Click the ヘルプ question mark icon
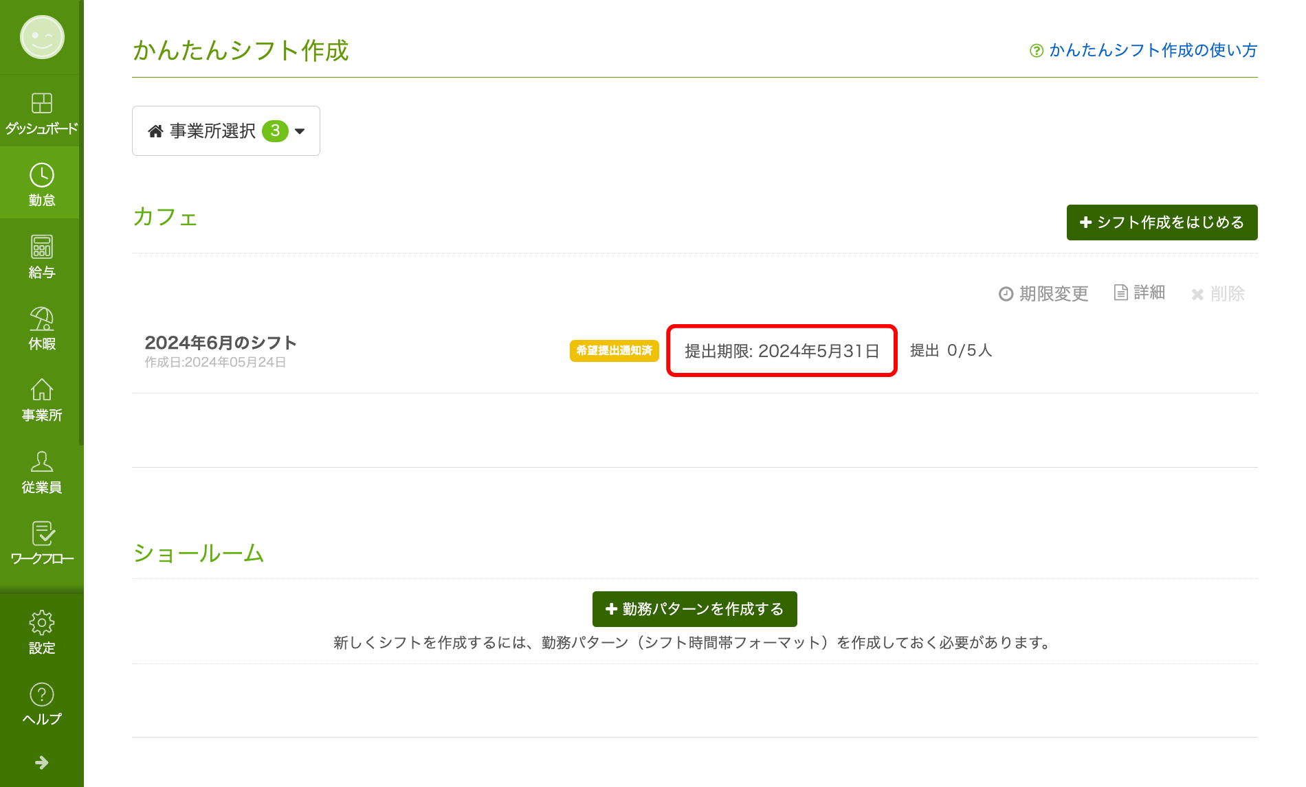 pos(42,695)
